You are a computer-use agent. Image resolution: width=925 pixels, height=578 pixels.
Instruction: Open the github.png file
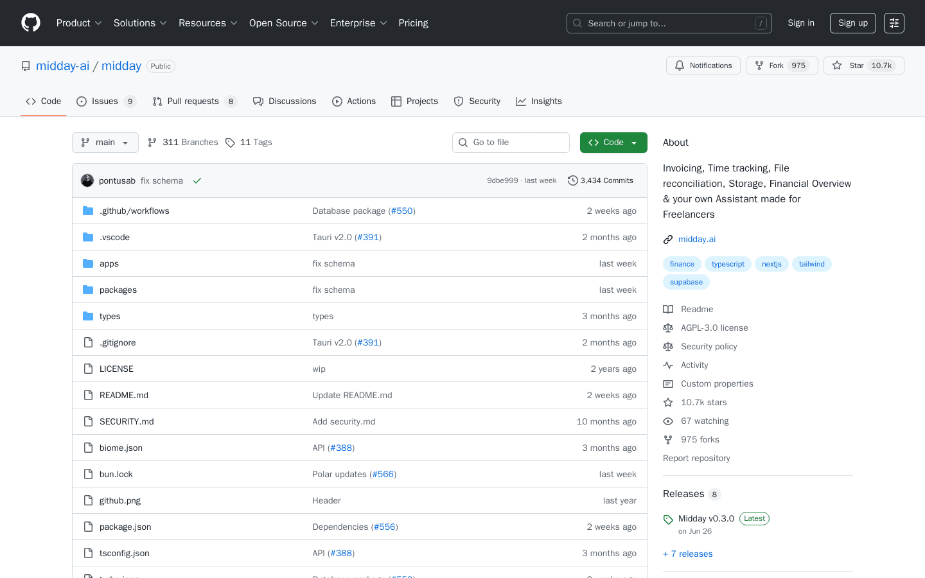[120, 500]
